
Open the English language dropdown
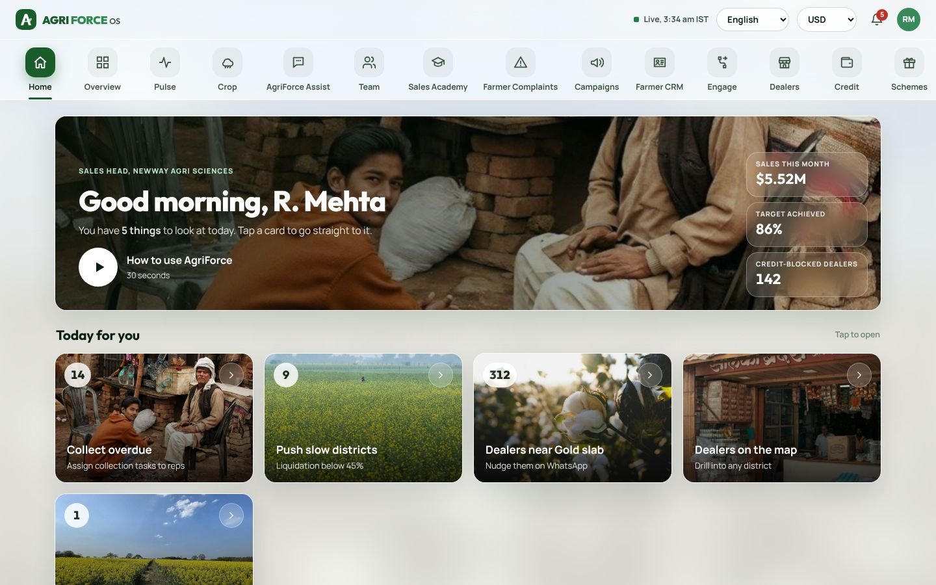(753, 19)
